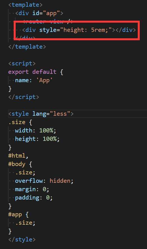Click the opening script tag
The image size is (147, 249).
[22, 63]
